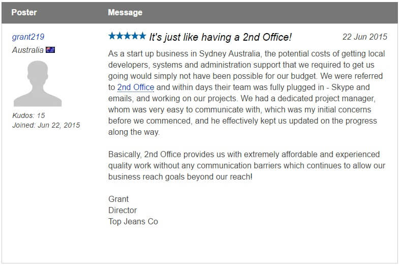Click the second blue rating star
The height and width of the screenshot is (266, 402).
pos(120,36)
